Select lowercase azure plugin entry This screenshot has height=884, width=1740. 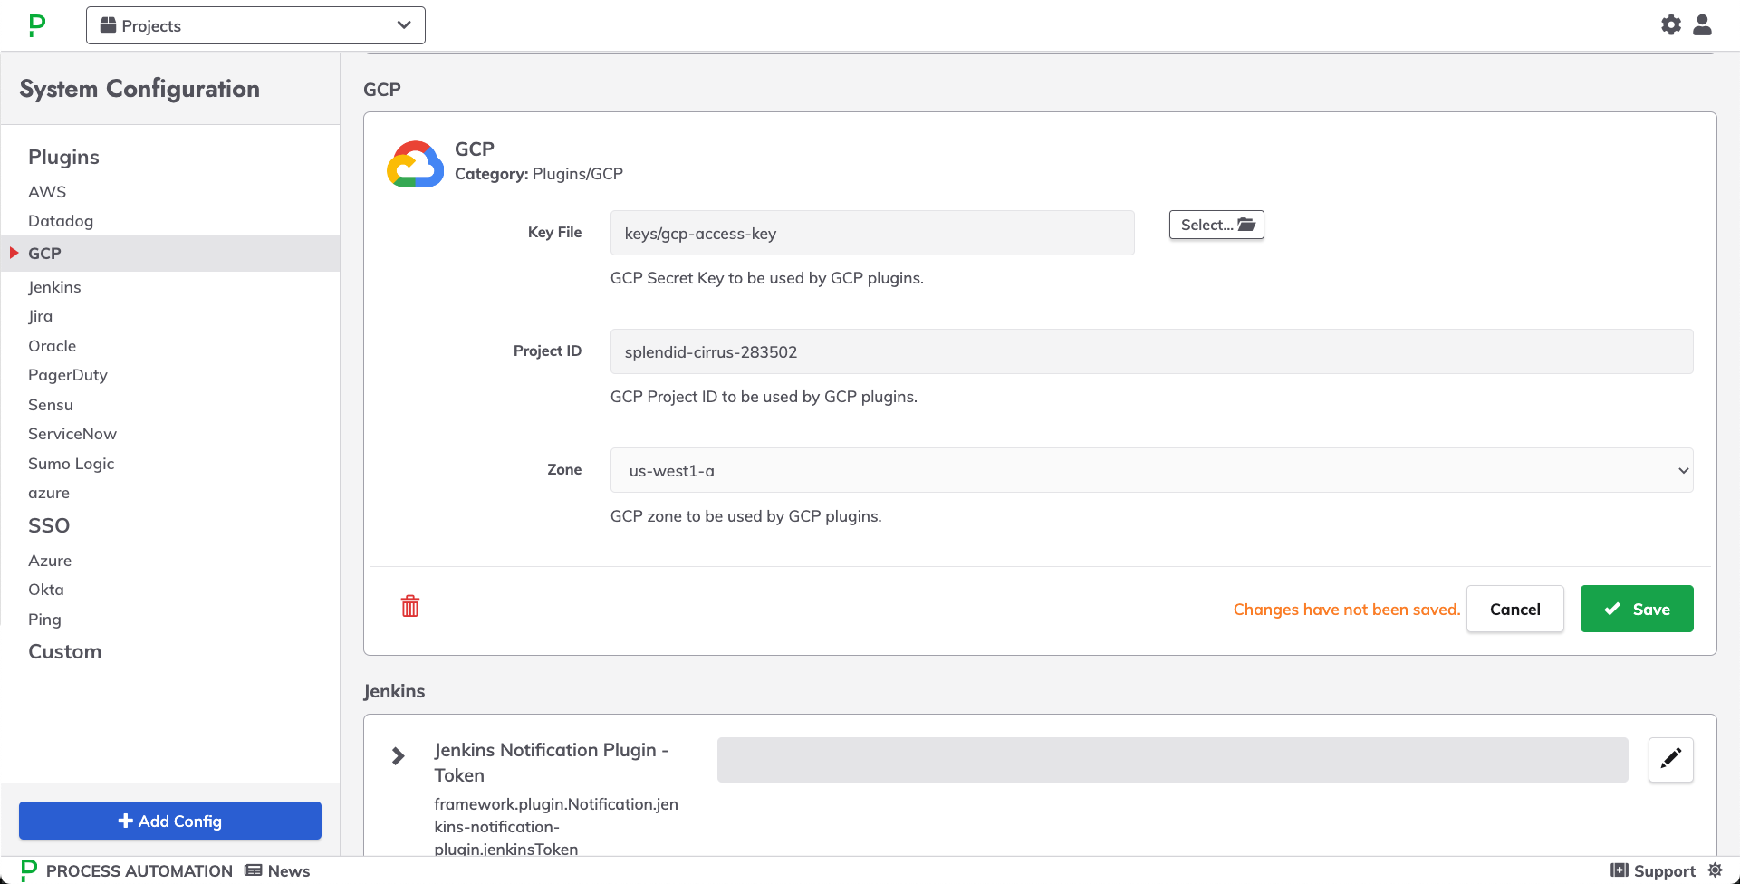coord(49,493)
